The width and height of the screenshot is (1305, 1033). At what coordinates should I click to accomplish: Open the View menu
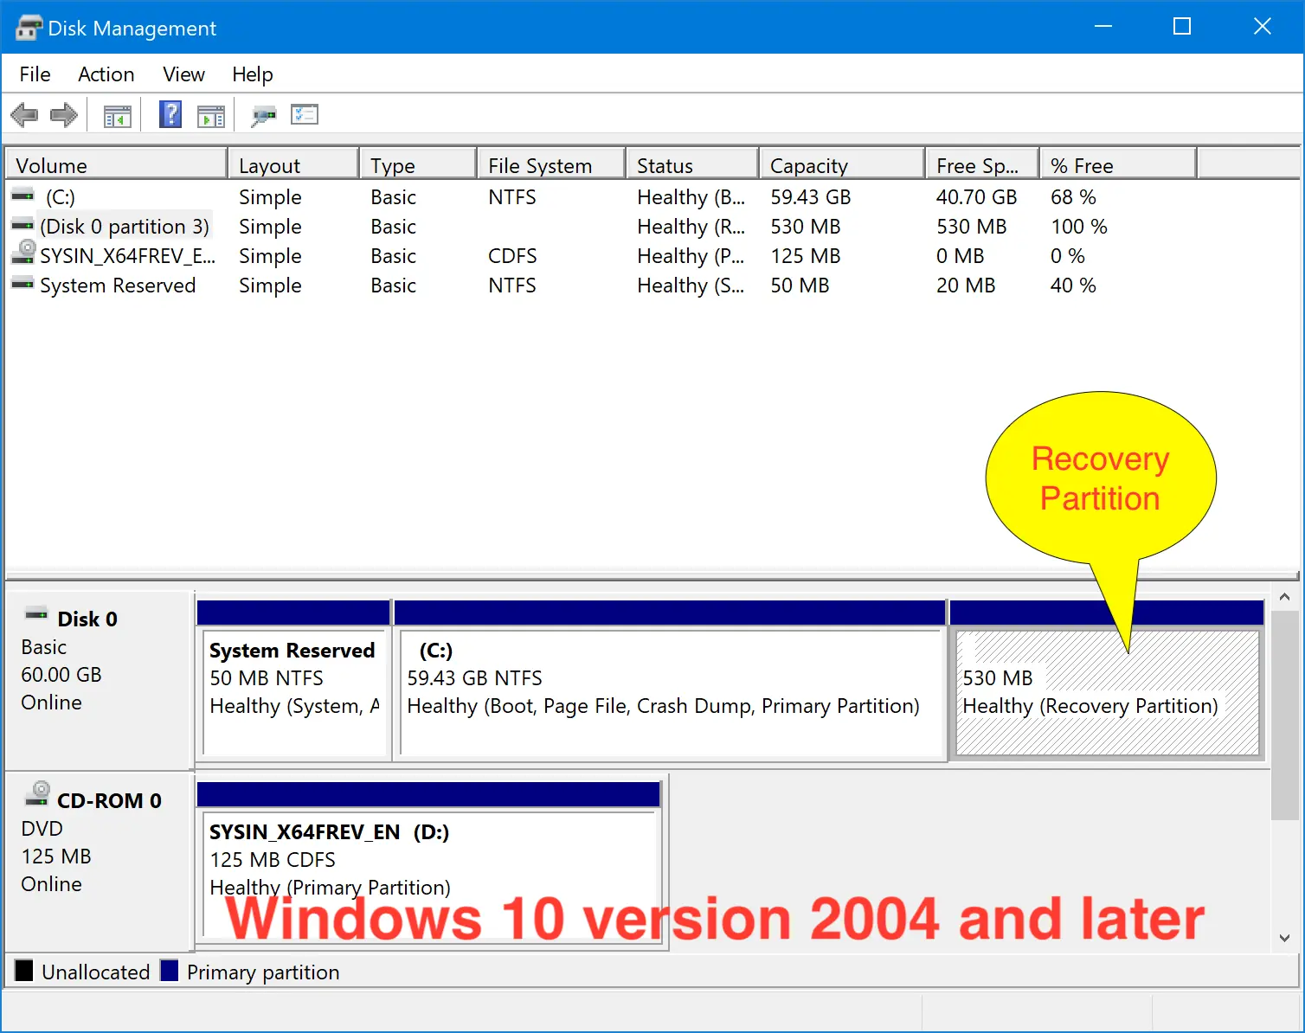(x=183, y=74)
